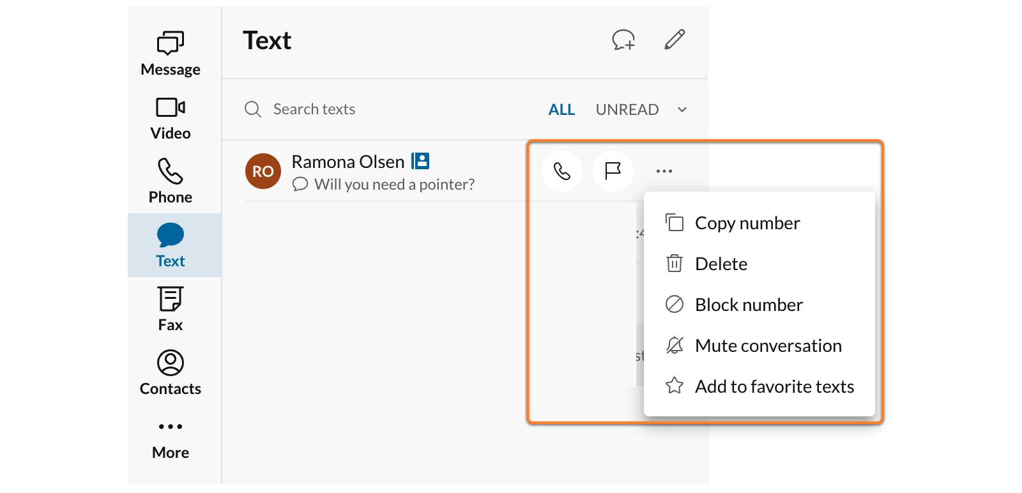Viewport: 1022px width, 493px height.
Task: Show only UNREAD texts
Action: tap(627, 110)
